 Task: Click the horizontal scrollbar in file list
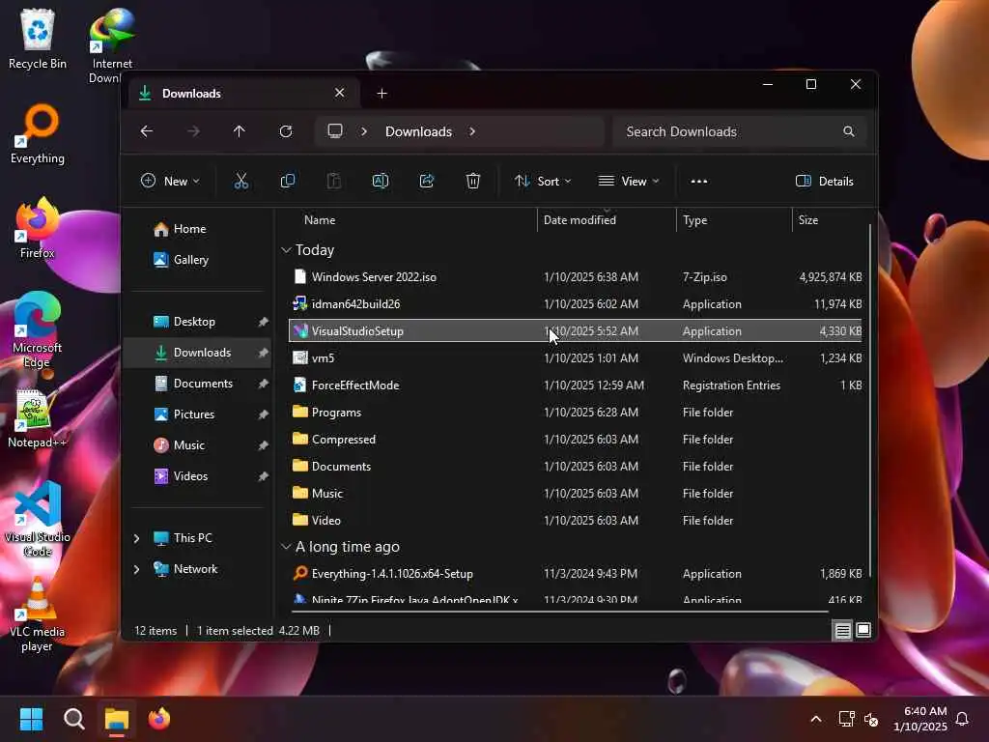[x=559, y=612]
